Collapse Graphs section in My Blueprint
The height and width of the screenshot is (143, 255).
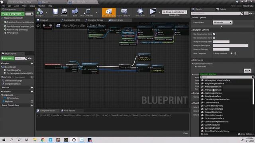pyautogui.click(x=1, y=64)
